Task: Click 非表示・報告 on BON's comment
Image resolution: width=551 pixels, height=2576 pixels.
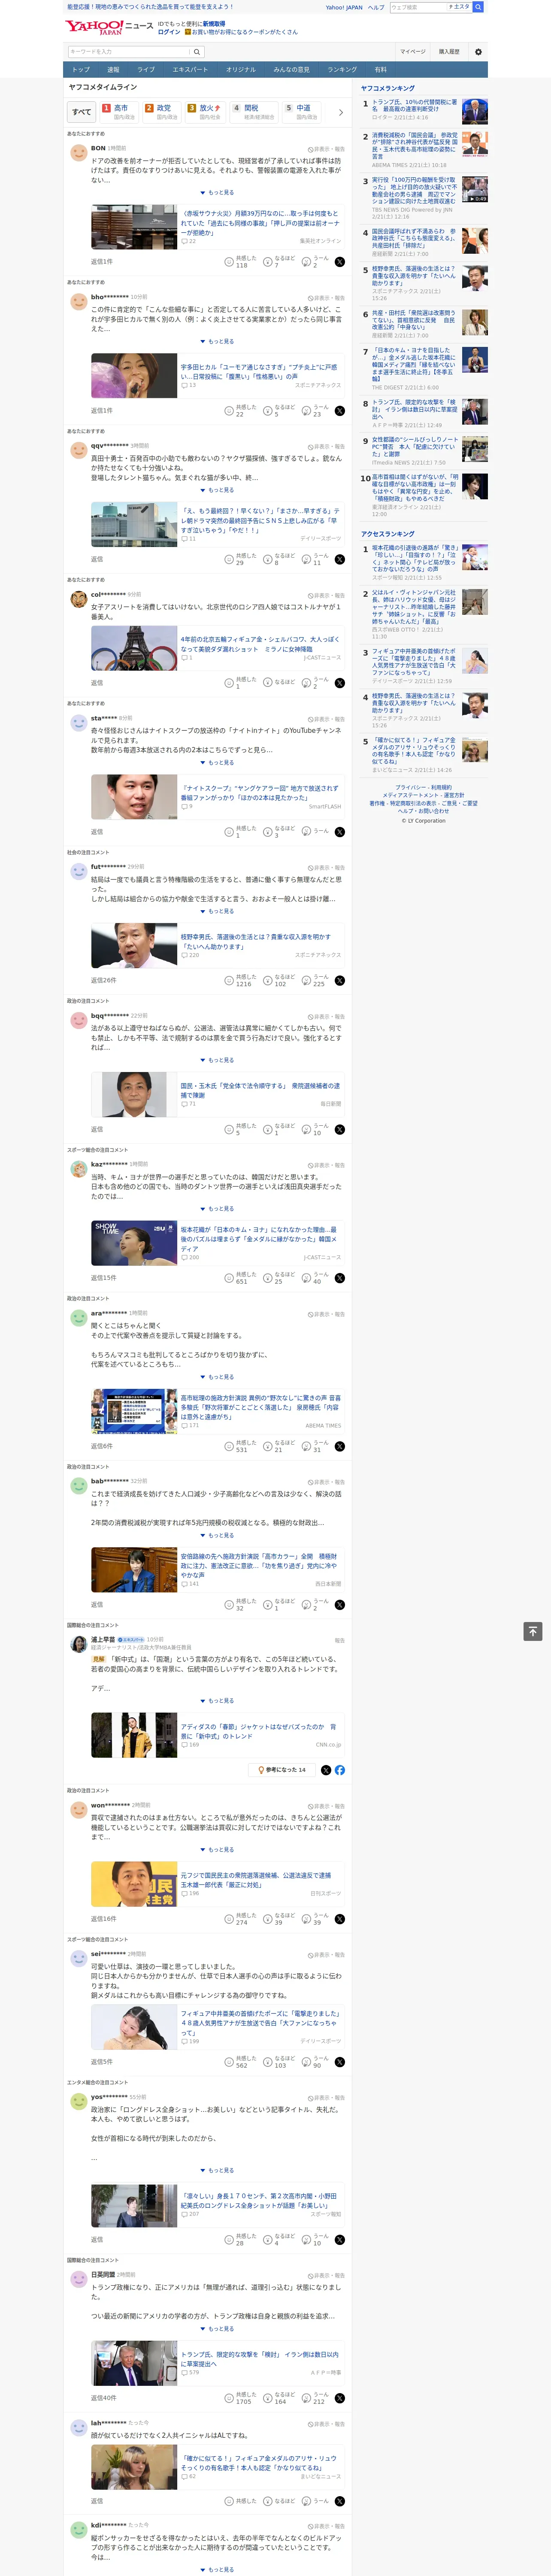Action: pos(327,149)
